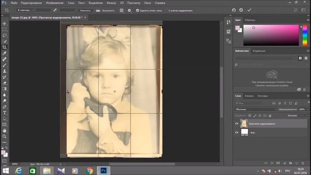The image size is (311, 175).
Task: Select the Brush tool
Action: (x=4, y=65)
